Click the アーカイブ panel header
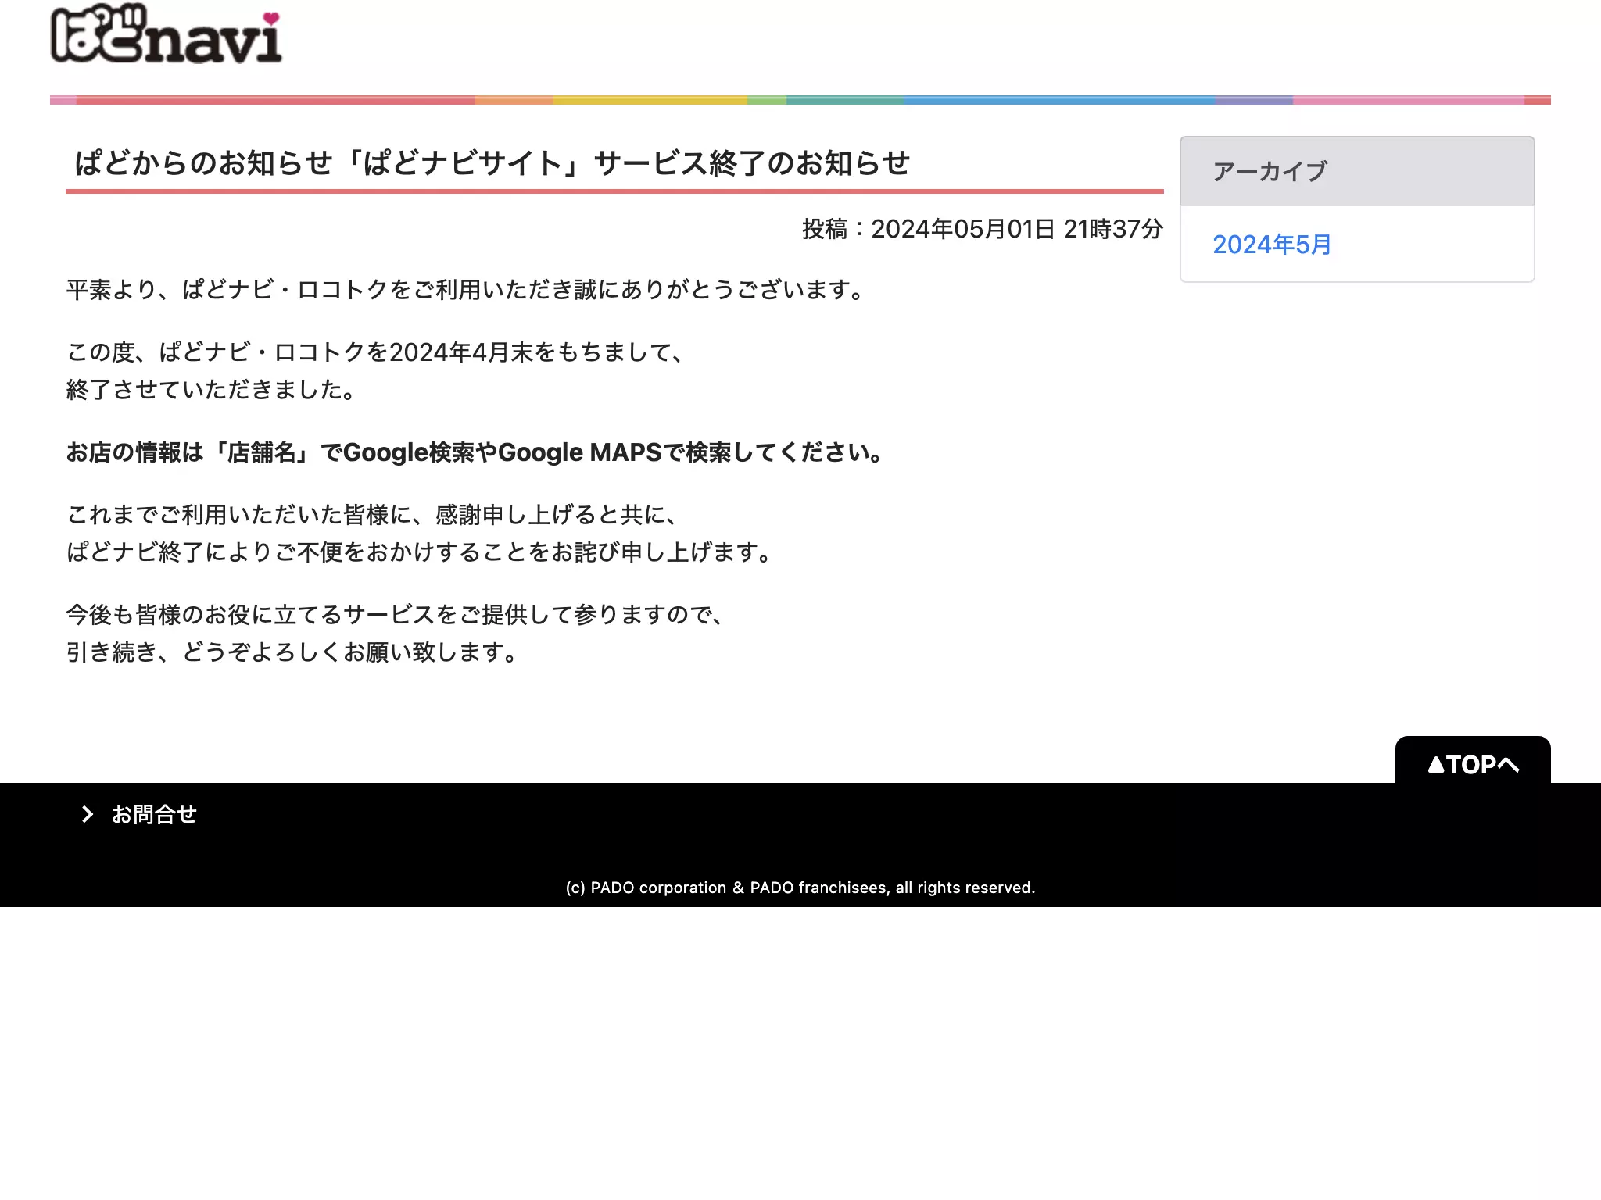This screenshot has height=1200, width=1601. [1357, 171]
